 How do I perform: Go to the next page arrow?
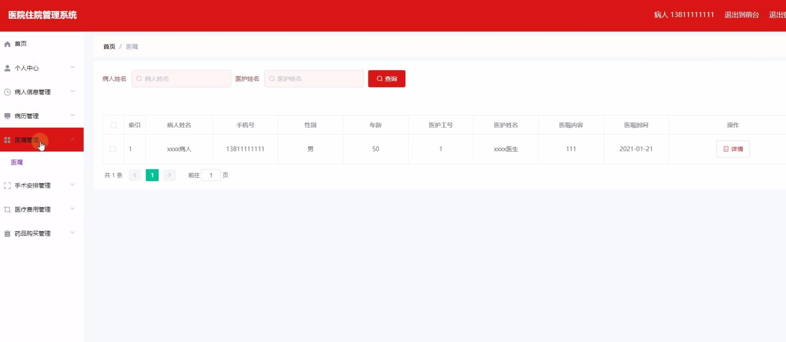(x=169, y=175)
